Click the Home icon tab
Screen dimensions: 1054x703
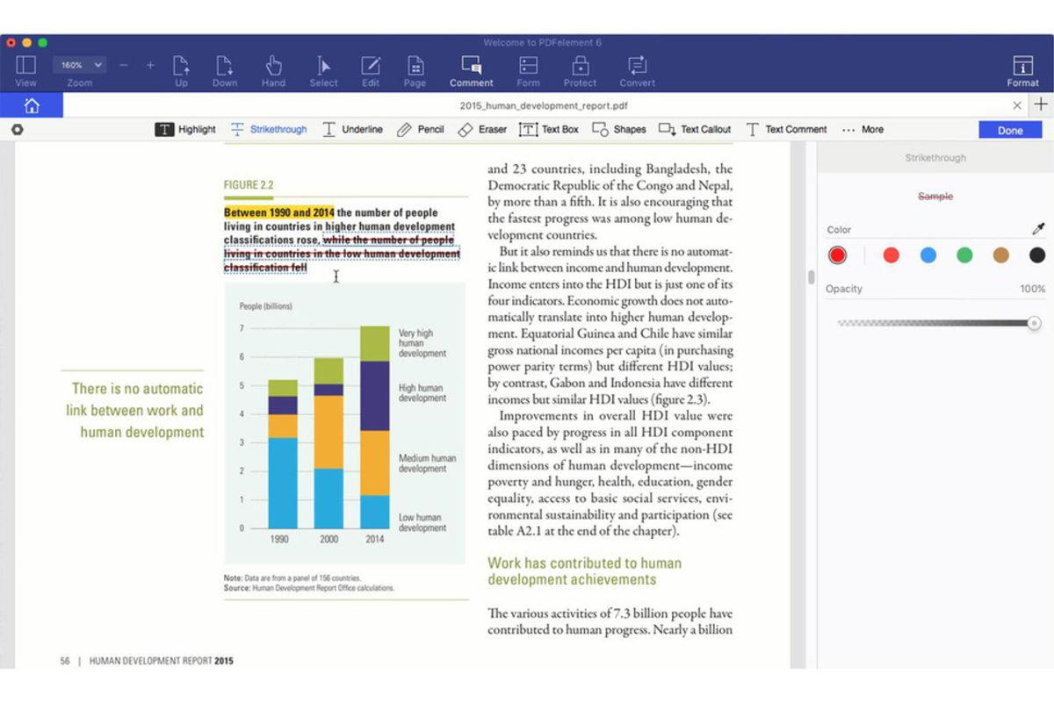pyautogui.click(x=32, y=105)
